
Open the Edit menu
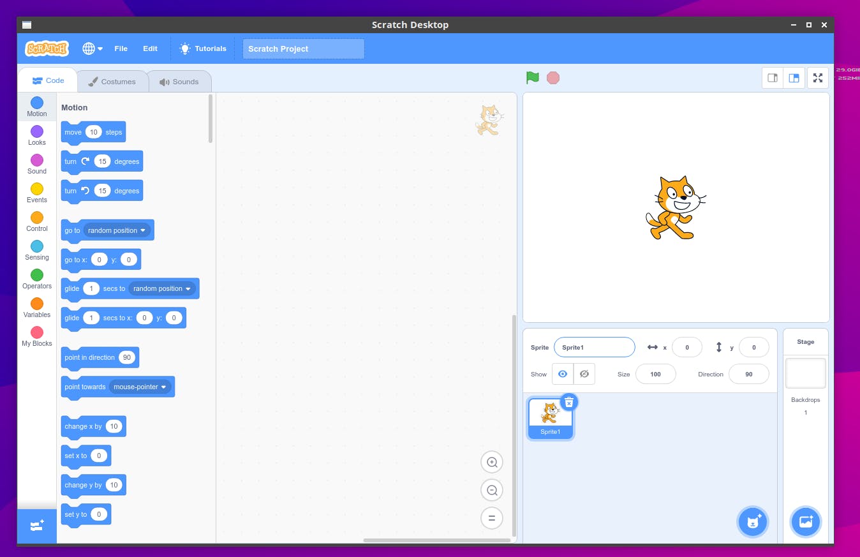pyautogui.click(x=150, y=48)
